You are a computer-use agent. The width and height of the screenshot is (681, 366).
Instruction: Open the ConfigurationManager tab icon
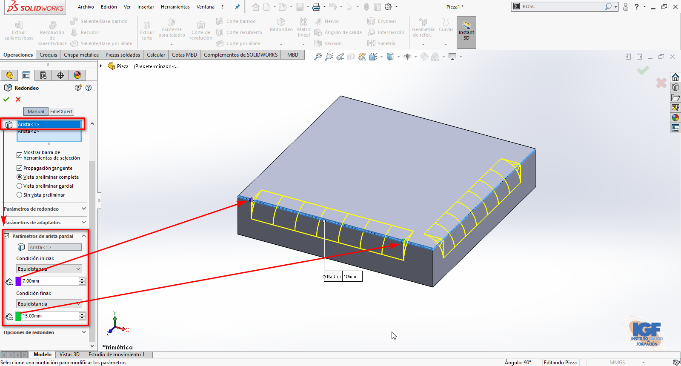pyautogui.click(x=43, y=75)
